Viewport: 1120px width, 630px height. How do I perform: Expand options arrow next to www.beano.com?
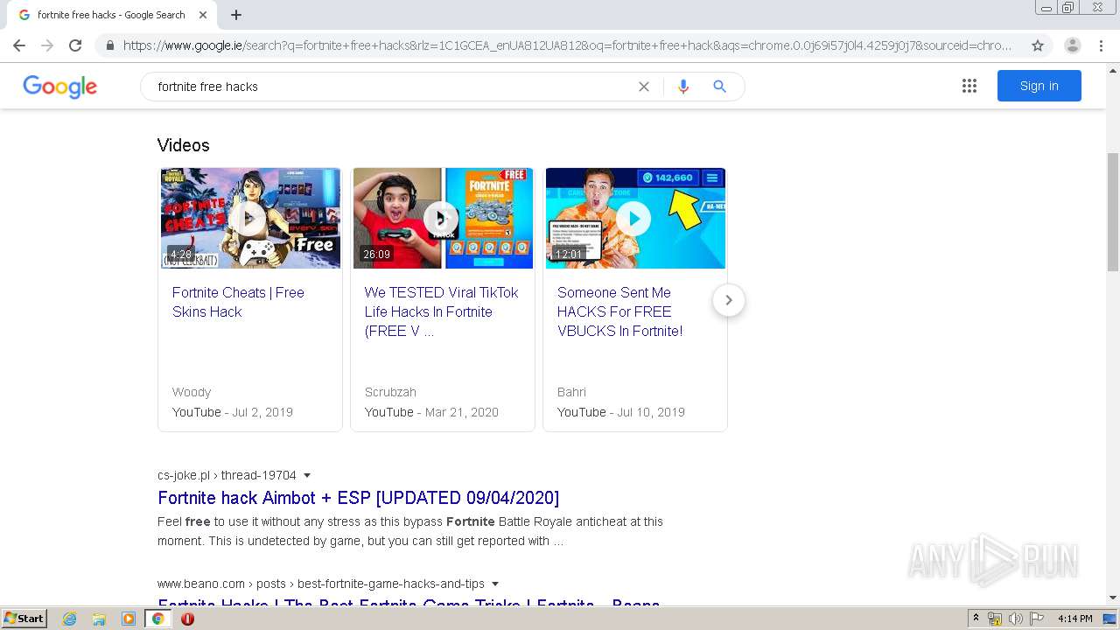pyautogui.click(x=495, y=584)
